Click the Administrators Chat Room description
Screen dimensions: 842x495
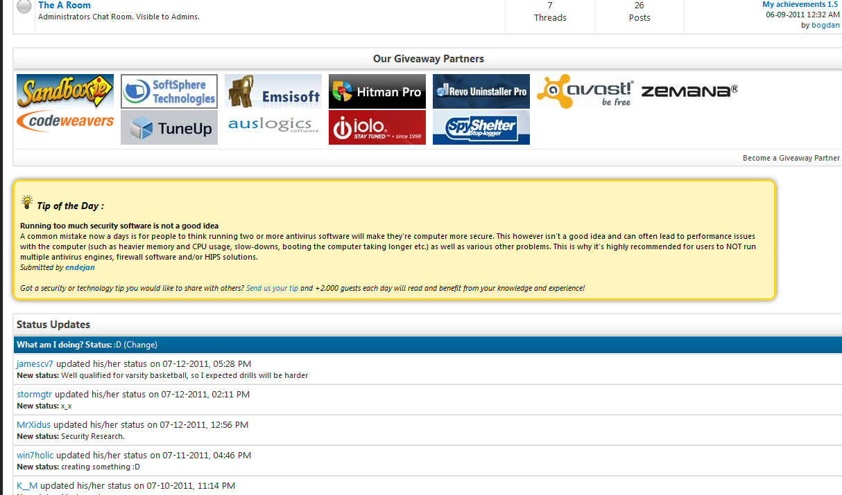[x=119, y=17]
